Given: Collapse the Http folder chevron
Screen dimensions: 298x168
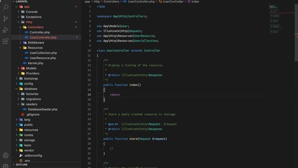Looking at the screenshot, I should pos(19,22).
